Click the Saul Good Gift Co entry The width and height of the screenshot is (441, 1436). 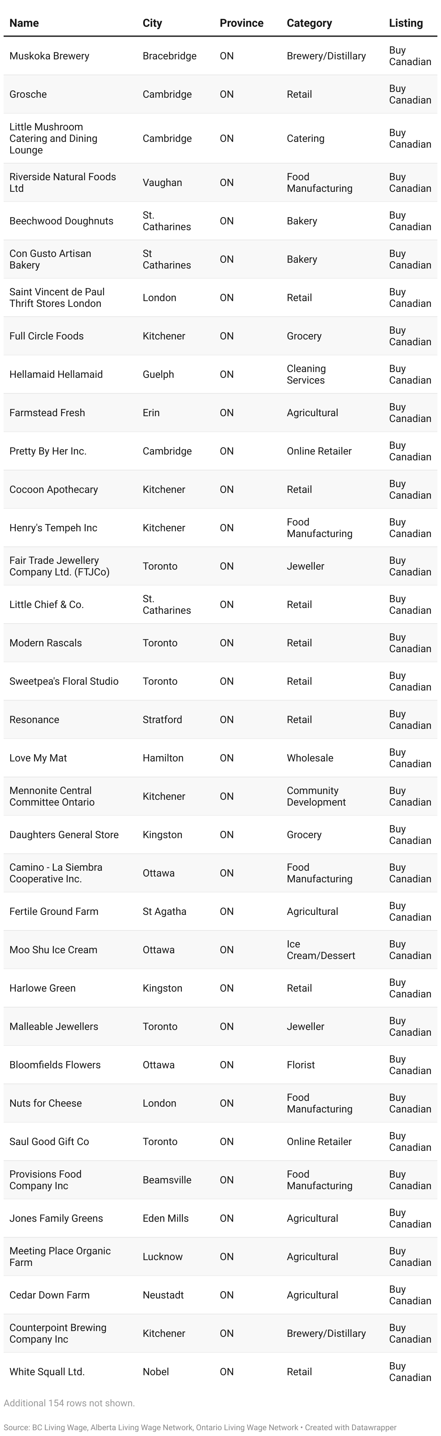point(49,1142)
